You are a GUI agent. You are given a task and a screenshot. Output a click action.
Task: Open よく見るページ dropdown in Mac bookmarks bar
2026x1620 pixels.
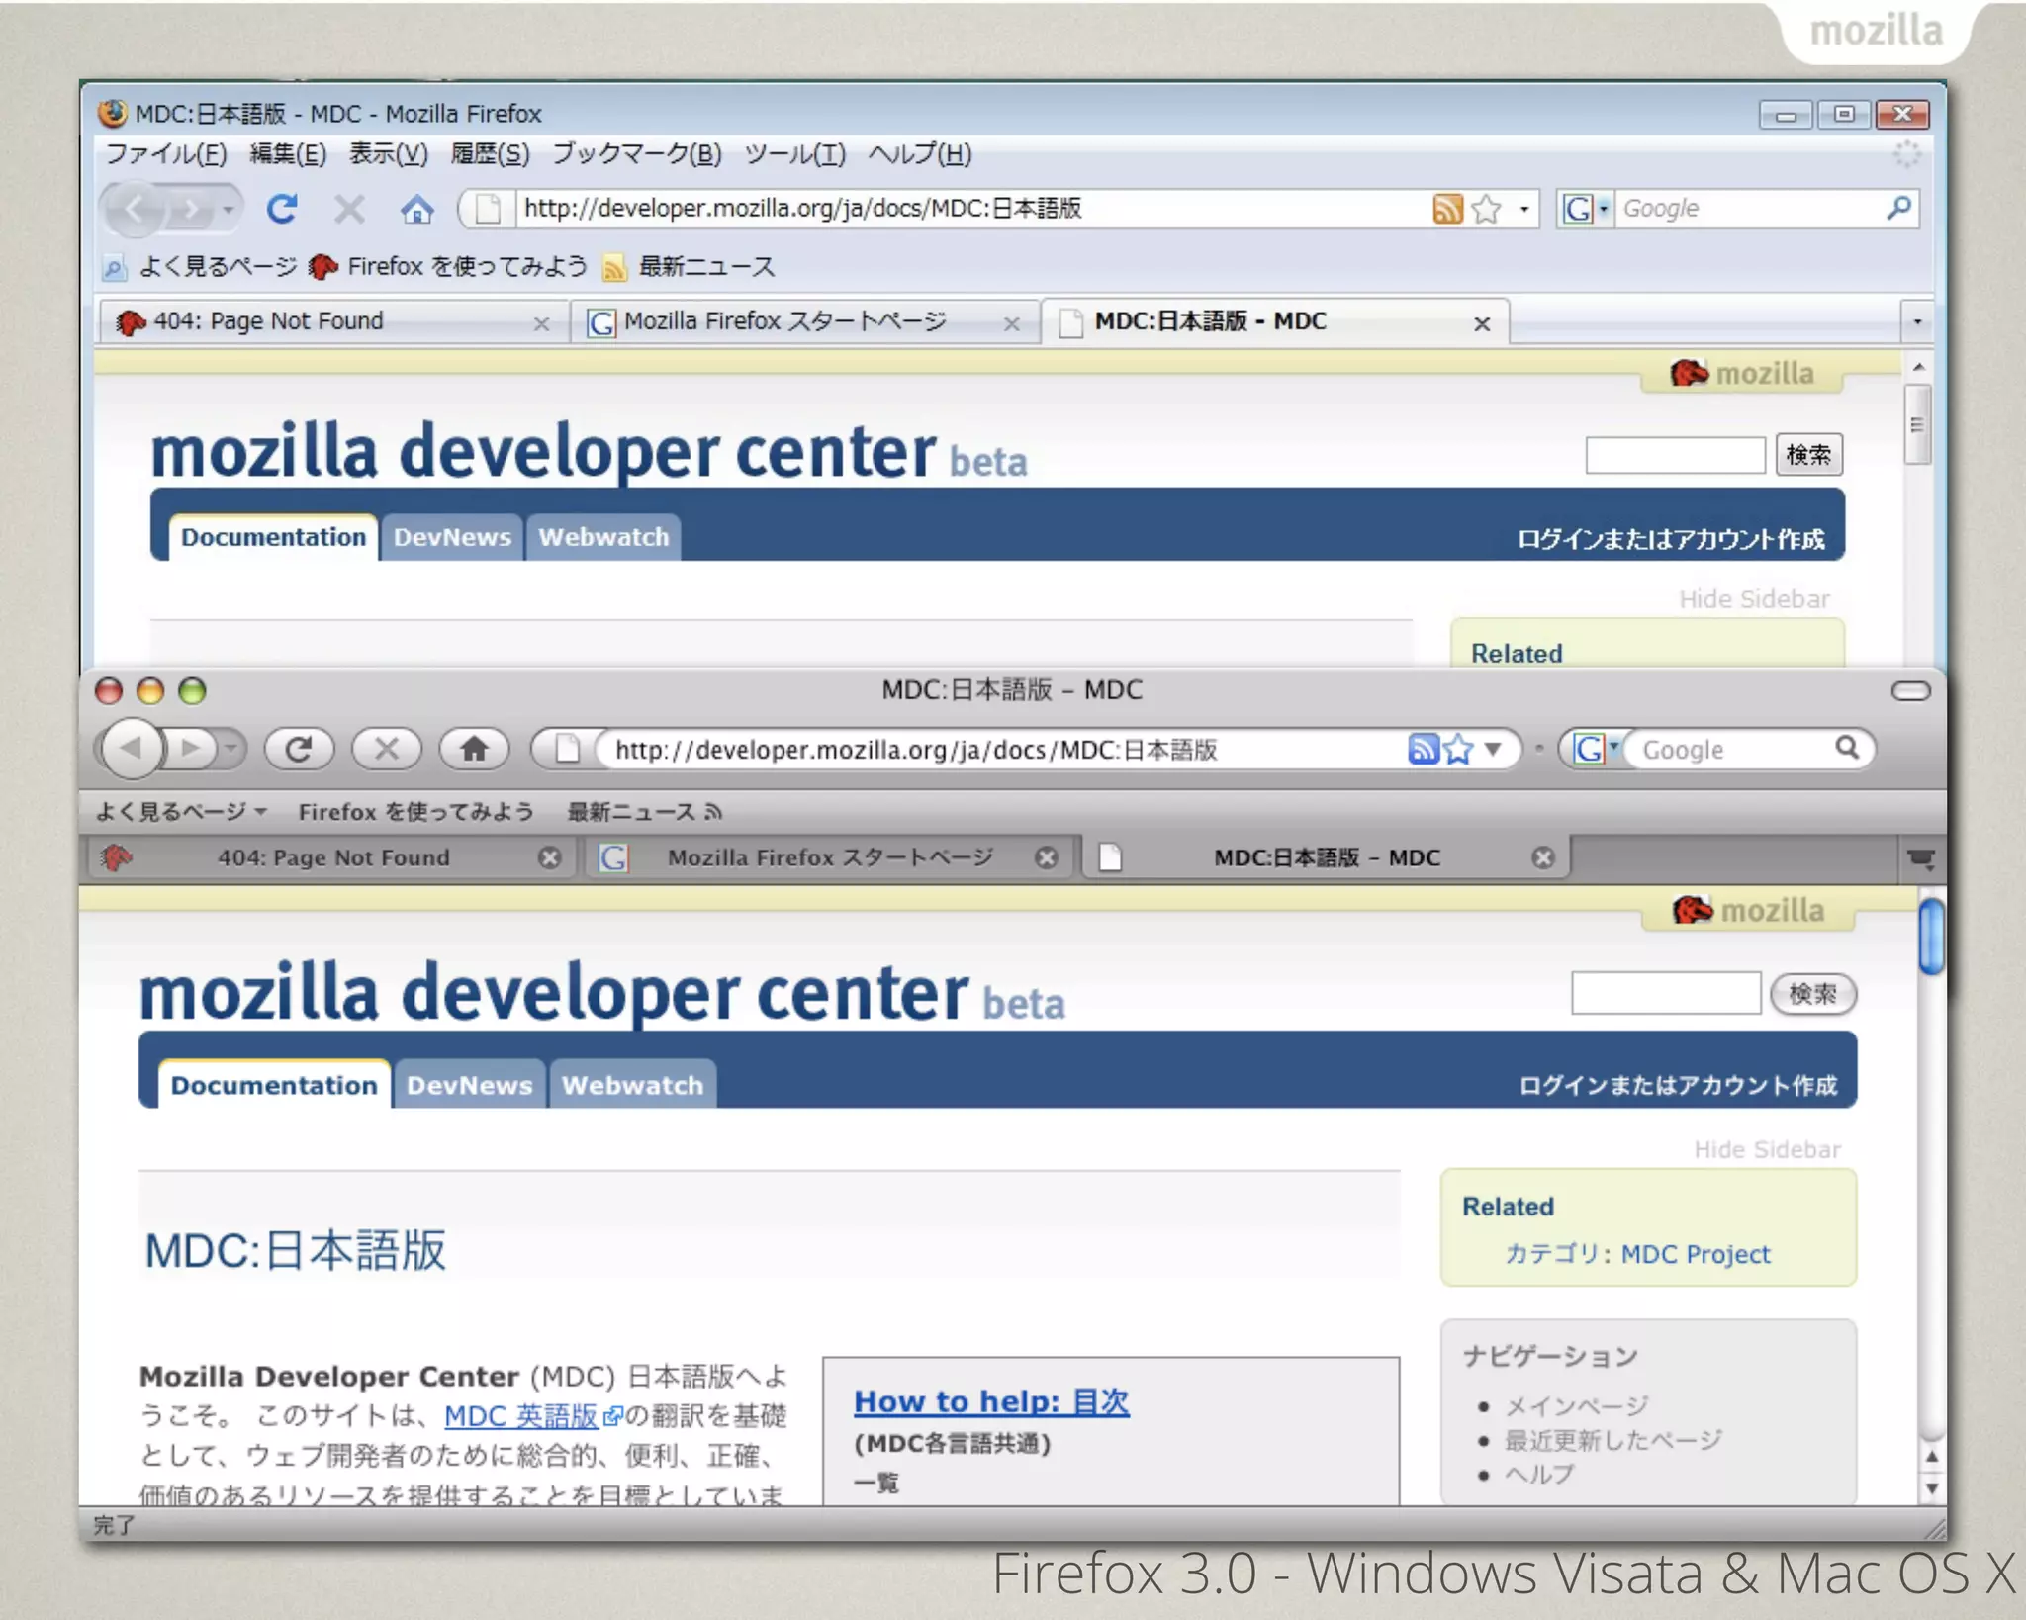tap(181, 812)
